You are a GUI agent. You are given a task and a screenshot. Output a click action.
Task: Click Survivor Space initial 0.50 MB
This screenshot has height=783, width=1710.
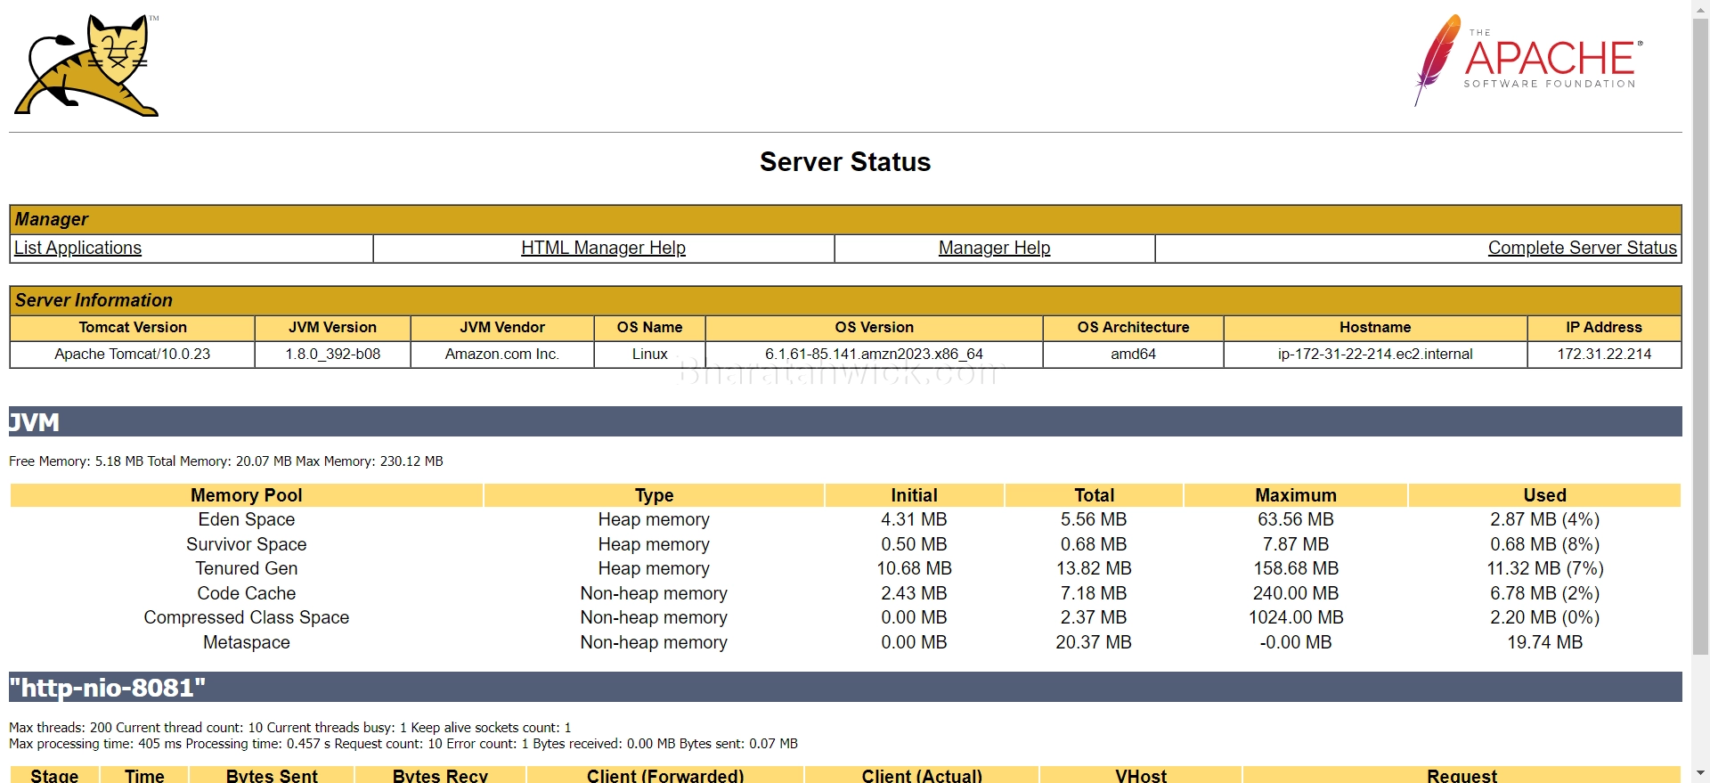[914, 544]
